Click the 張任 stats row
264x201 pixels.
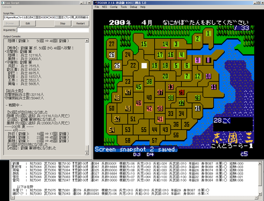point(128,177)
